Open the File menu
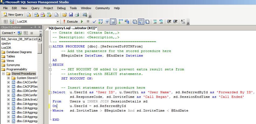 pyautogui.click(x=5, y=8)
